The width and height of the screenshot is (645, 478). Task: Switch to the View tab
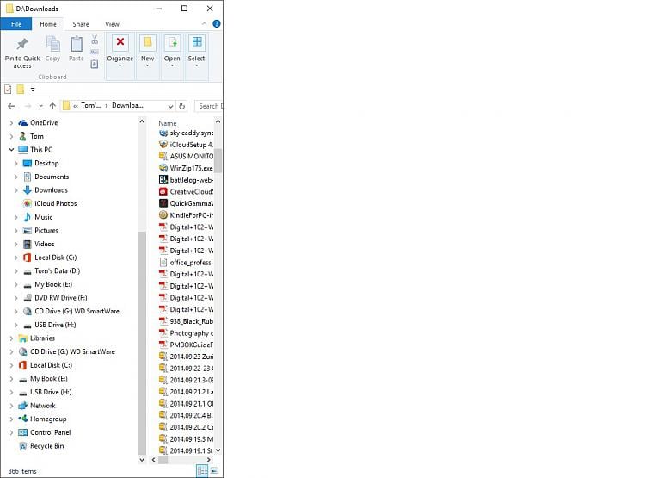pos(112,24)
